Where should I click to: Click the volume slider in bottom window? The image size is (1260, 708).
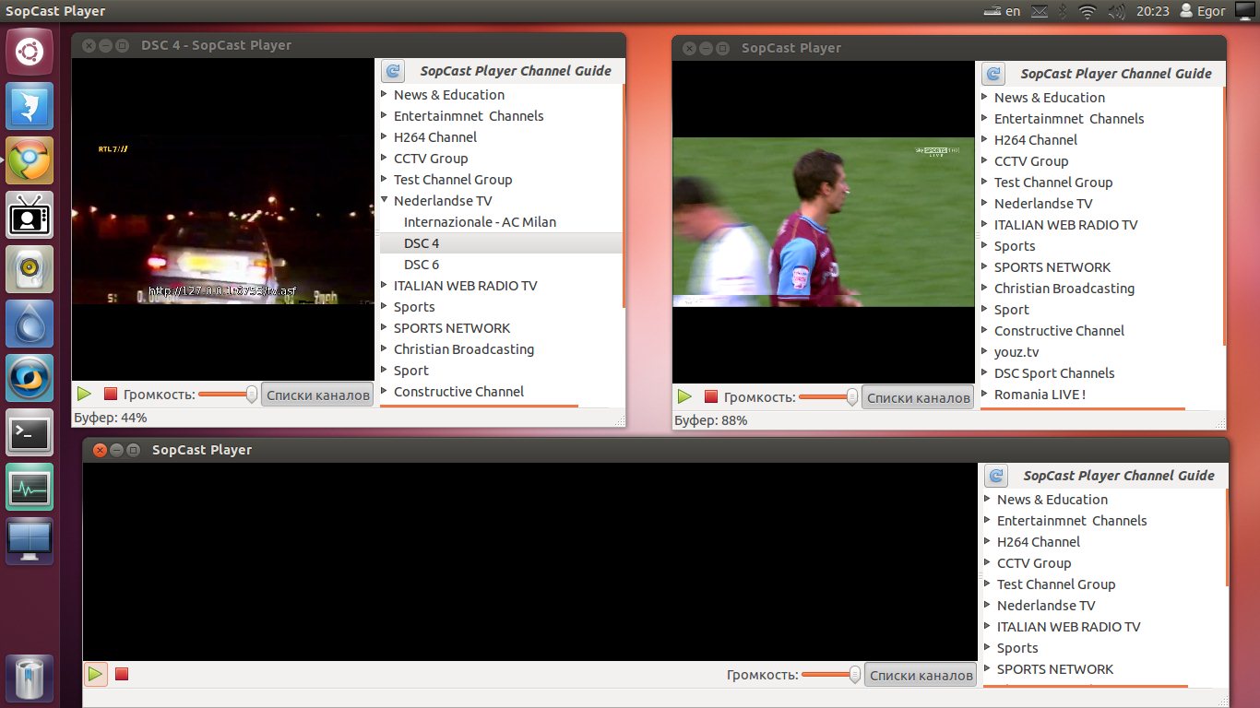coord(830,675)
